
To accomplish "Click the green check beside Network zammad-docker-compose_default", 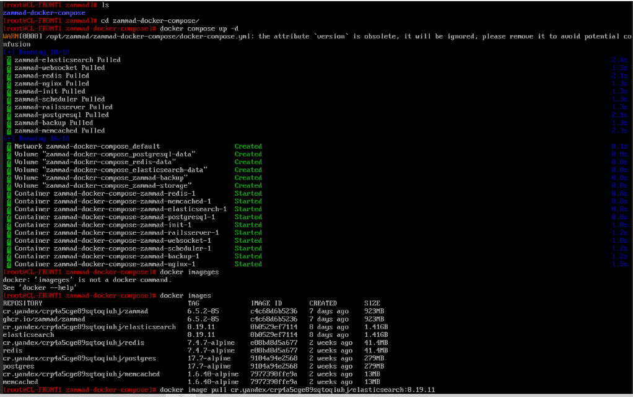I will (x=9, y=147).
